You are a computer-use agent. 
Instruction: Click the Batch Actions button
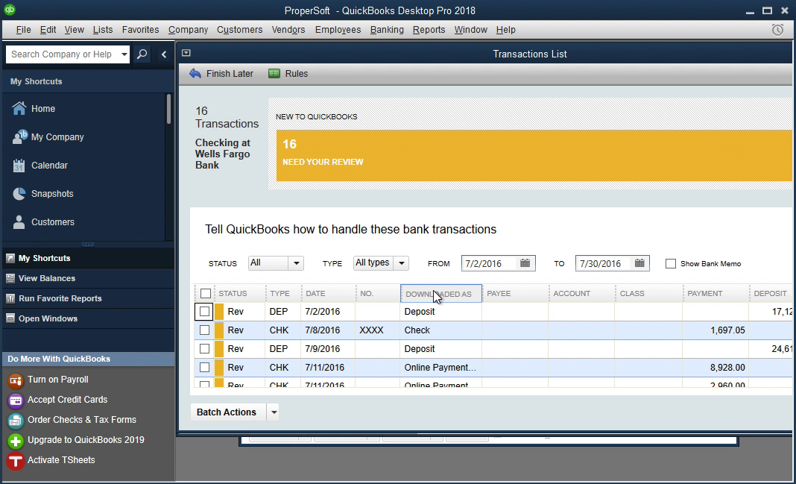(228, 412)
